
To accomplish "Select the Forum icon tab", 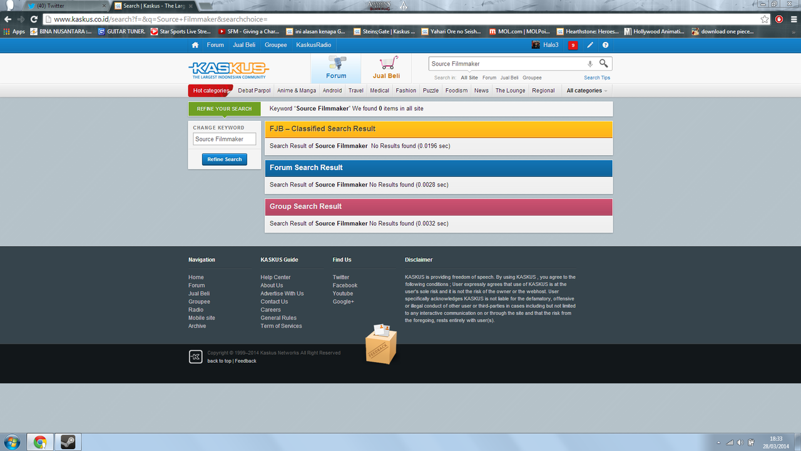I will [x=336, y=68].
